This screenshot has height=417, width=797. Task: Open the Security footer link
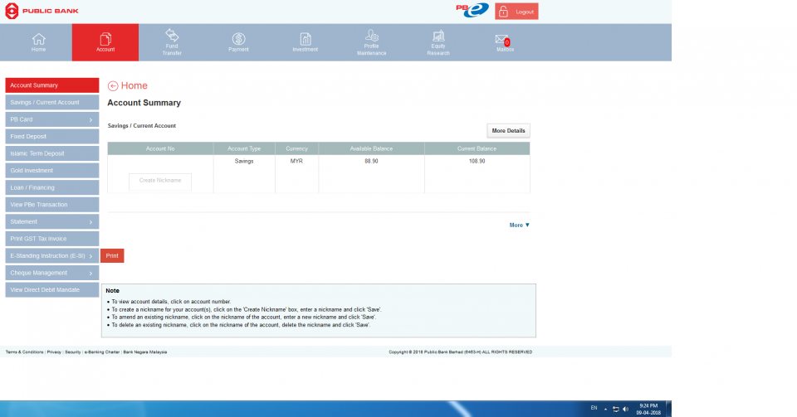tap(73, 352)
